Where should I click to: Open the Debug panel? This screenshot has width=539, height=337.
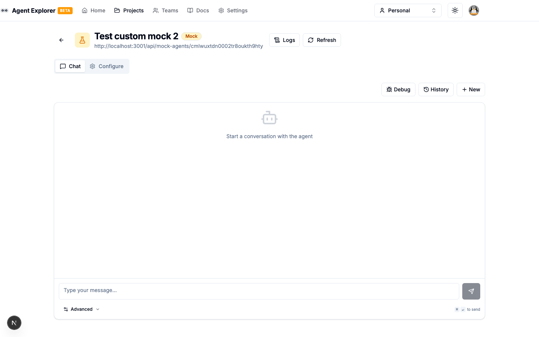pos(398,89)
